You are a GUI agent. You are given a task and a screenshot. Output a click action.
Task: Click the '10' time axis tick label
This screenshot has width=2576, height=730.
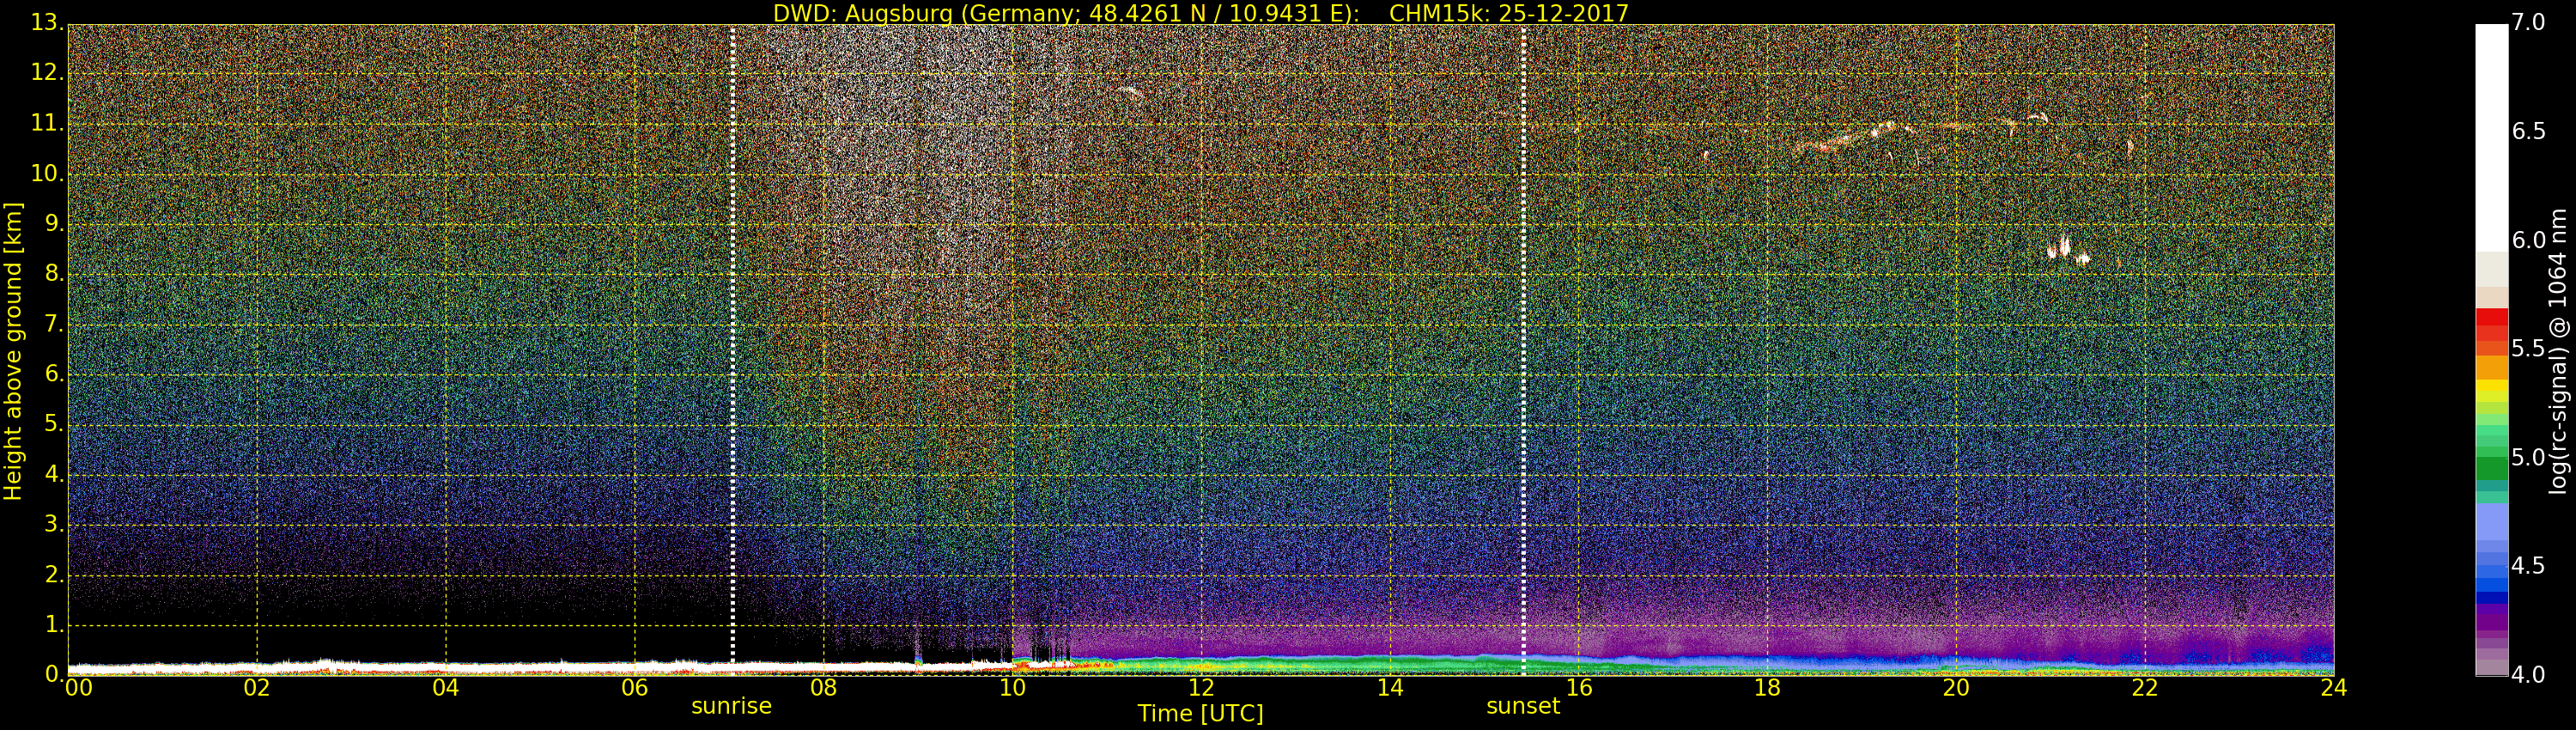tap(1012, 688)
